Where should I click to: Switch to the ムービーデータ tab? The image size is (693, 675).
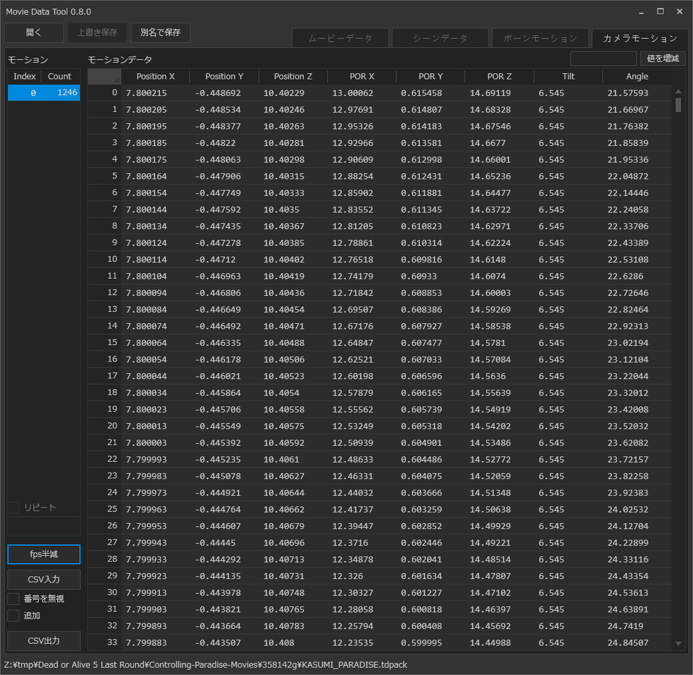tap(340, 39)
